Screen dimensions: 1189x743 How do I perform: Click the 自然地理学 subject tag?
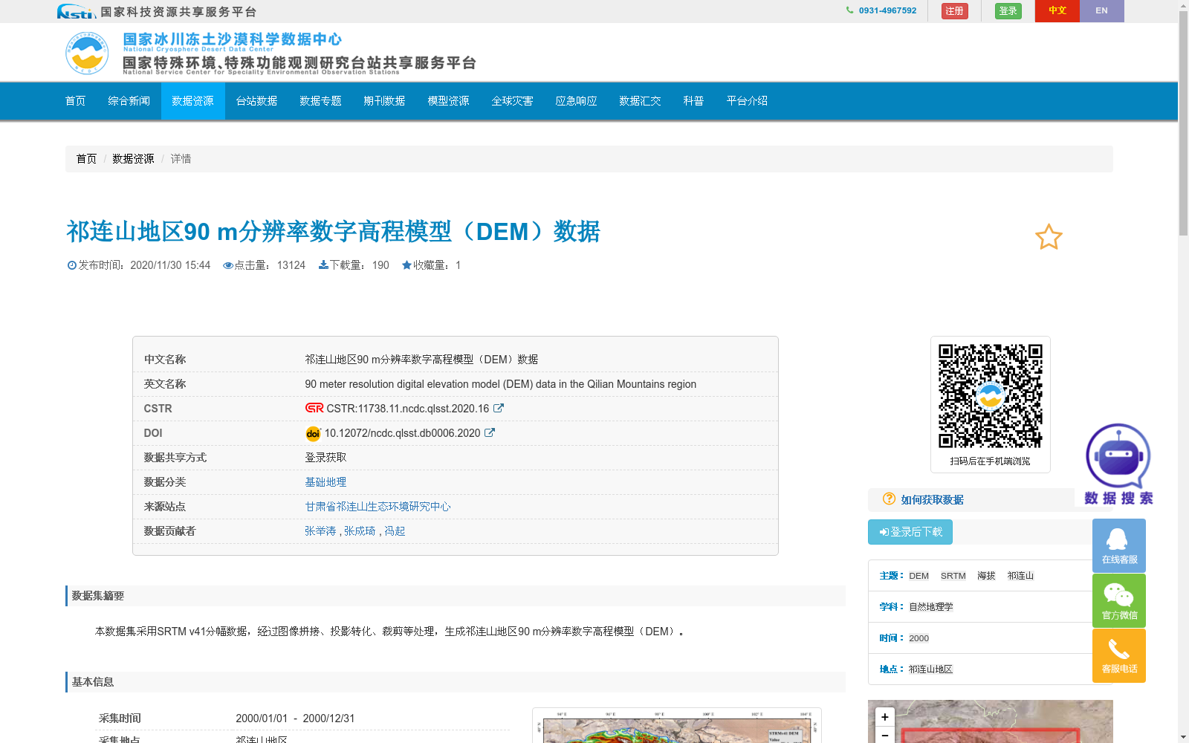click(x=930, y=607)
